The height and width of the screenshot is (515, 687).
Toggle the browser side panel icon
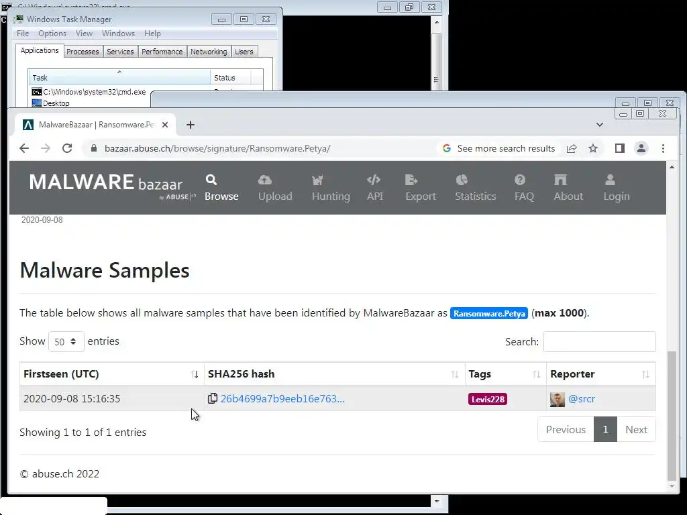tap(619, 148)
